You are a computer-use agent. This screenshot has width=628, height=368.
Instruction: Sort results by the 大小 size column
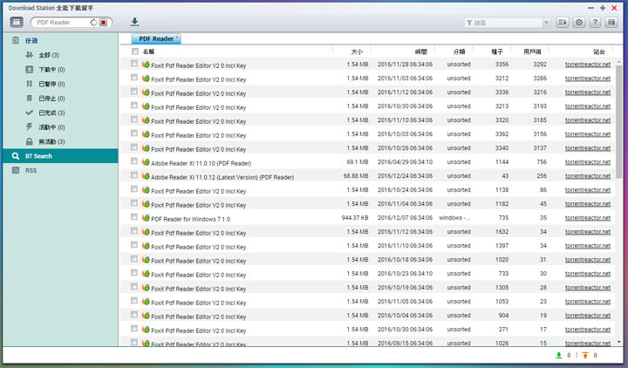[x=357, y=52]
